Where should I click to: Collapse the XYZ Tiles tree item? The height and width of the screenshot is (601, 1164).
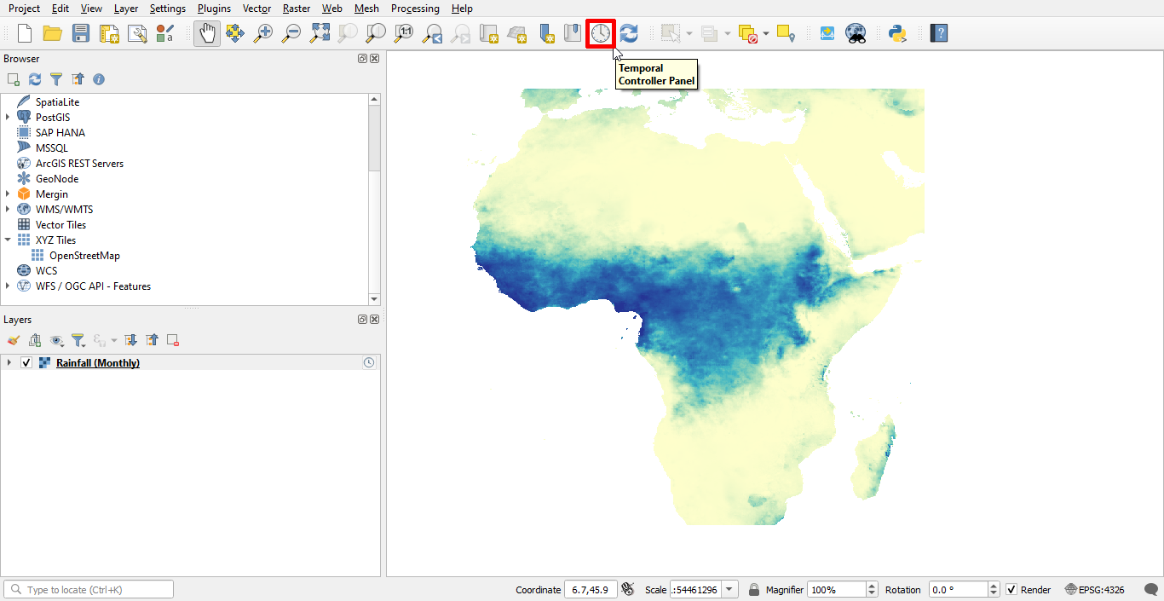8,240
